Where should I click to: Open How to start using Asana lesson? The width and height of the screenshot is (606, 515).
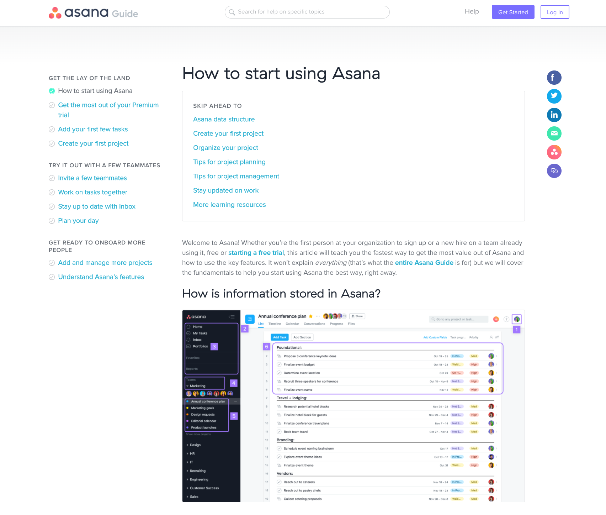(95, 91)
